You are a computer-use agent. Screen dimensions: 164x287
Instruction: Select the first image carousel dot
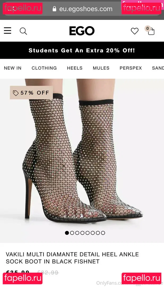coord(67,233)
